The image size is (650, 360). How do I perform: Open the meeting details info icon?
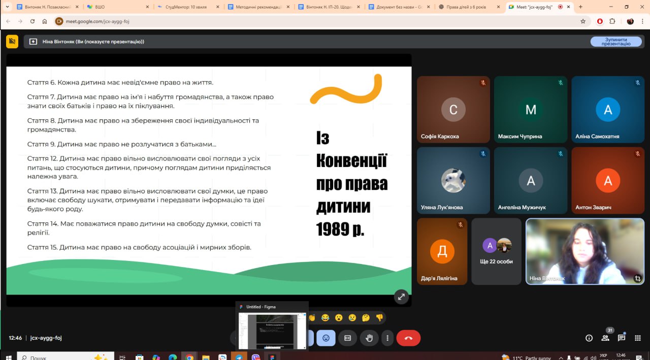tap(589, 338)
